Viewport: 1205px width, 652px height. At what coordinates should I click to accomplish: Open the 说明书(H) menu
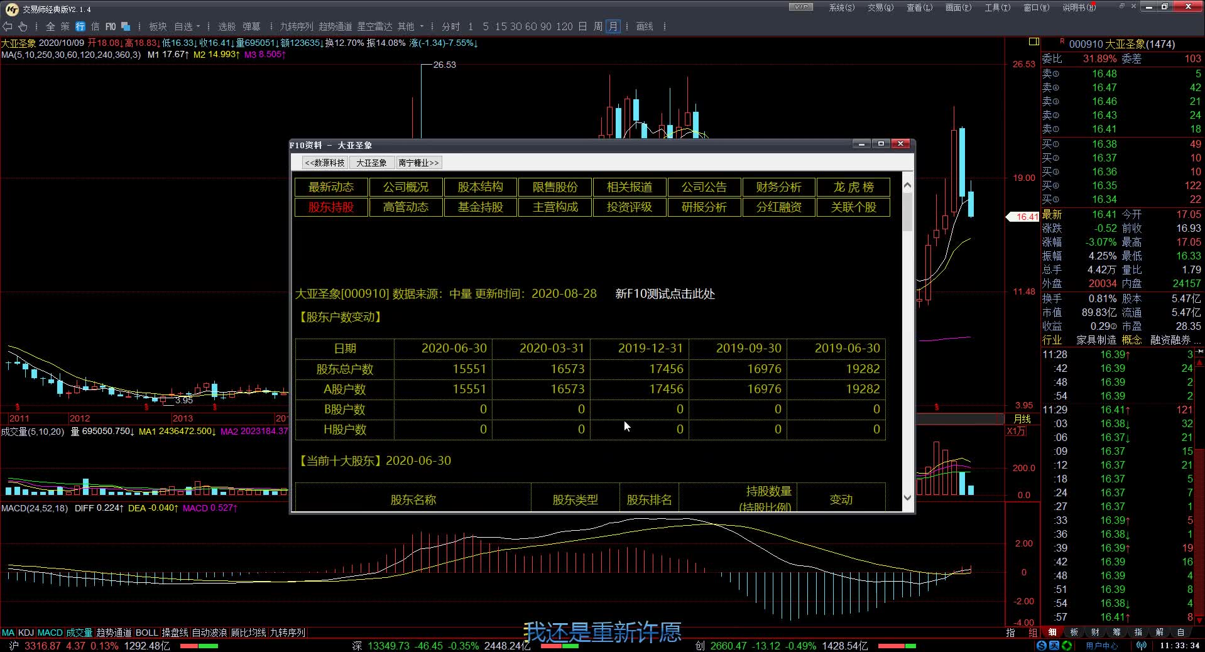(1079, 8)
